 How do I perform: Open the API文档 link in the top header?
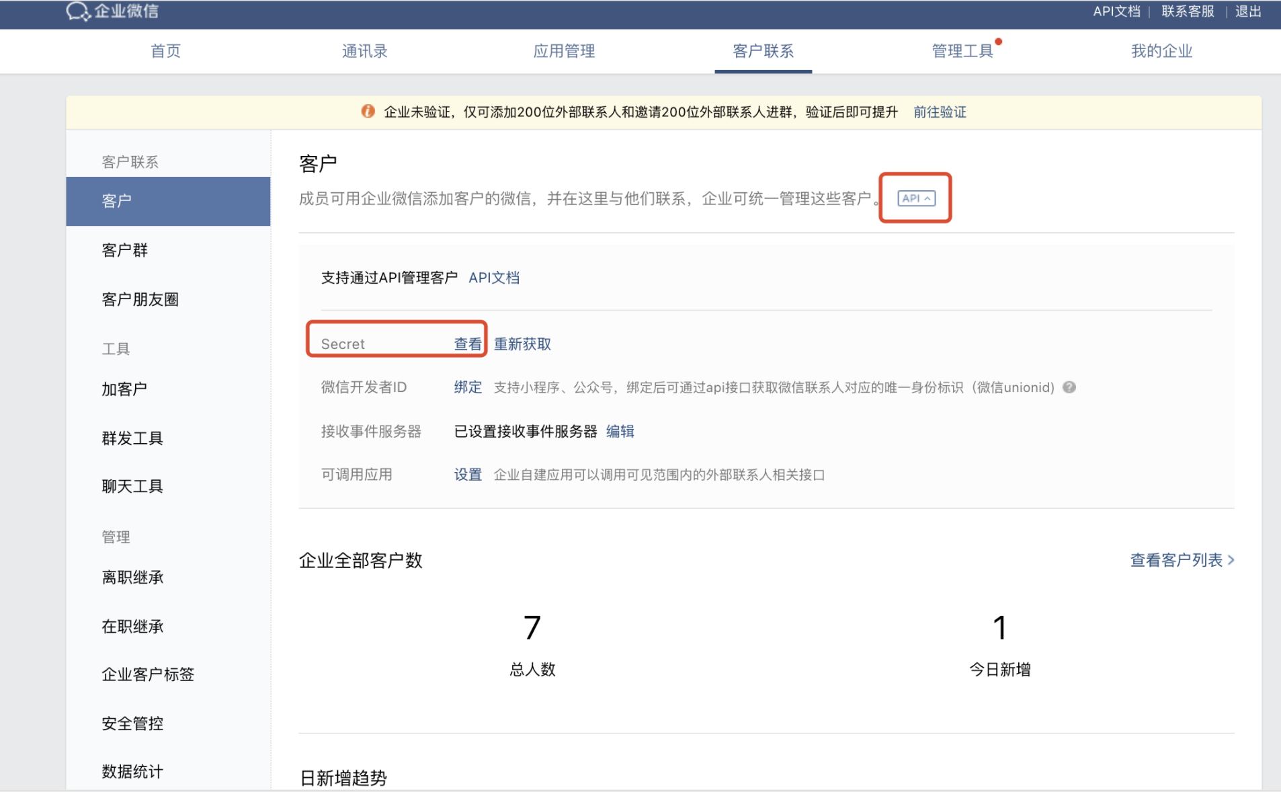point(1116,11)
